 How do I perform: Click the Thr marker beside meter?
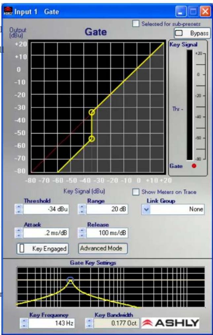(x=177, y=109)
